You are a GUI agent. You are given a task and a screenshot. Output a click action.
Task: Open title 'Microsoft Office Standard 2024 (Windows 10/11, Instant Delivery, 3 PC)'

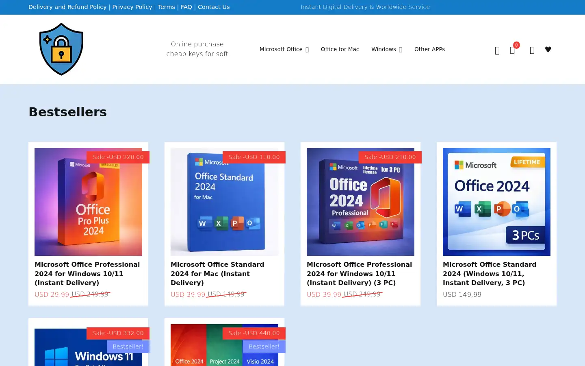pos(490,274)
